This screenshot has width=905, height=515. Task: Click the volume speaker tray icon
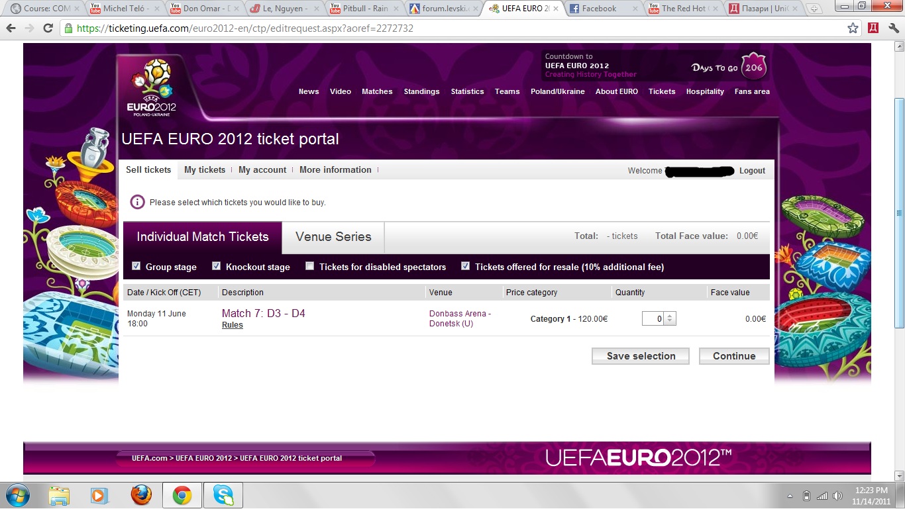tap(838, 496)
